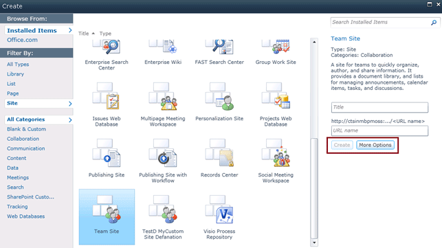Filter by Library type
Screen dimensions: 442x248
pyautogui.click(x=16, y=74)
